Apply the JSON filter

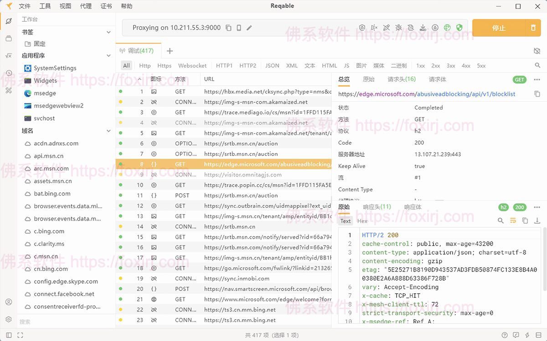click(x=272, y=65)
